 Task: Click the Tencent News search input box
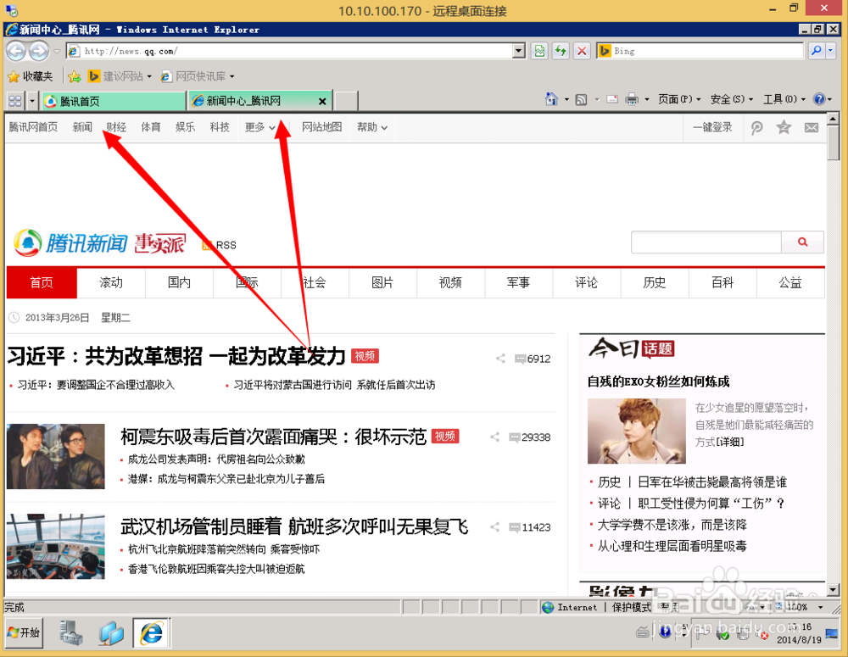[x=706, y=242]
